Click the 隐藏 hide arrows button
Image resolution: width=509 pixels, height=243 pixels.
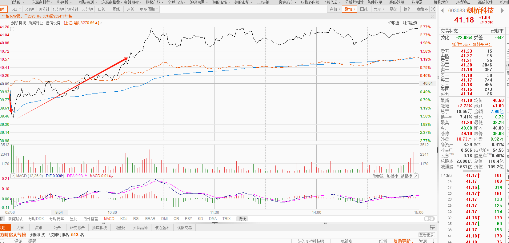click(422, 9)
